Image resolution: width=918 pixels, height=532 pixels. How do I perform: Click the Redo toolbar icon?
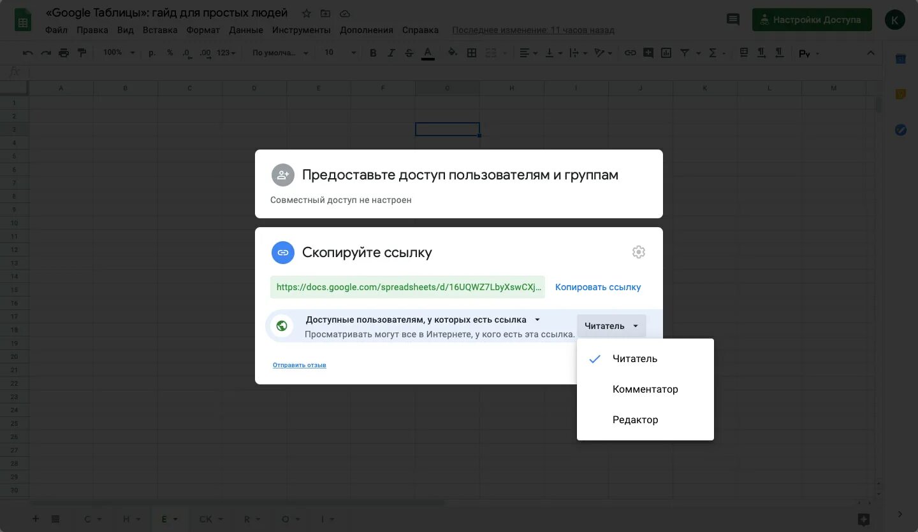(x=46, y=53)
